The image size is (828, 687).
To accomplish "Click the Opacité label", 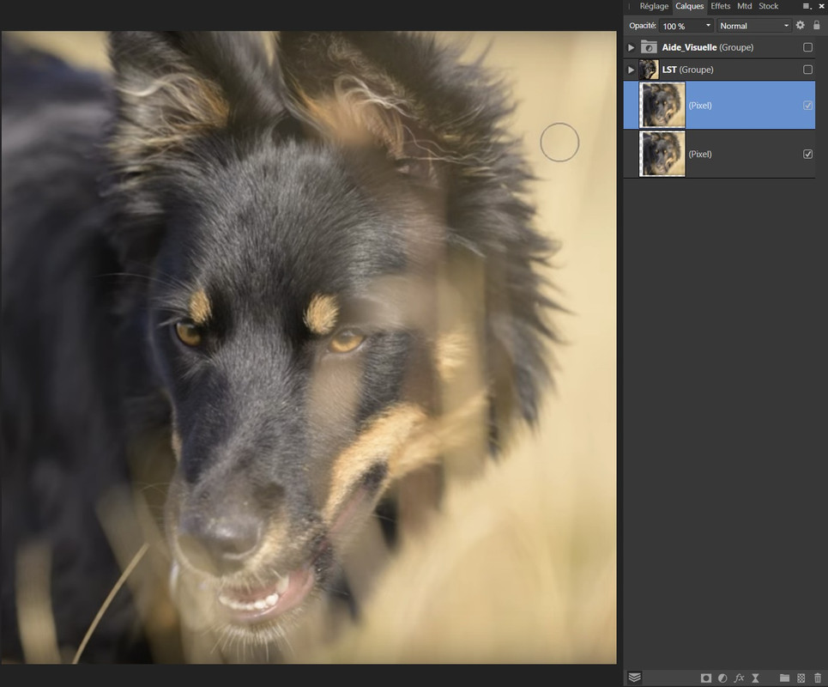I will [x=642, y=26].
